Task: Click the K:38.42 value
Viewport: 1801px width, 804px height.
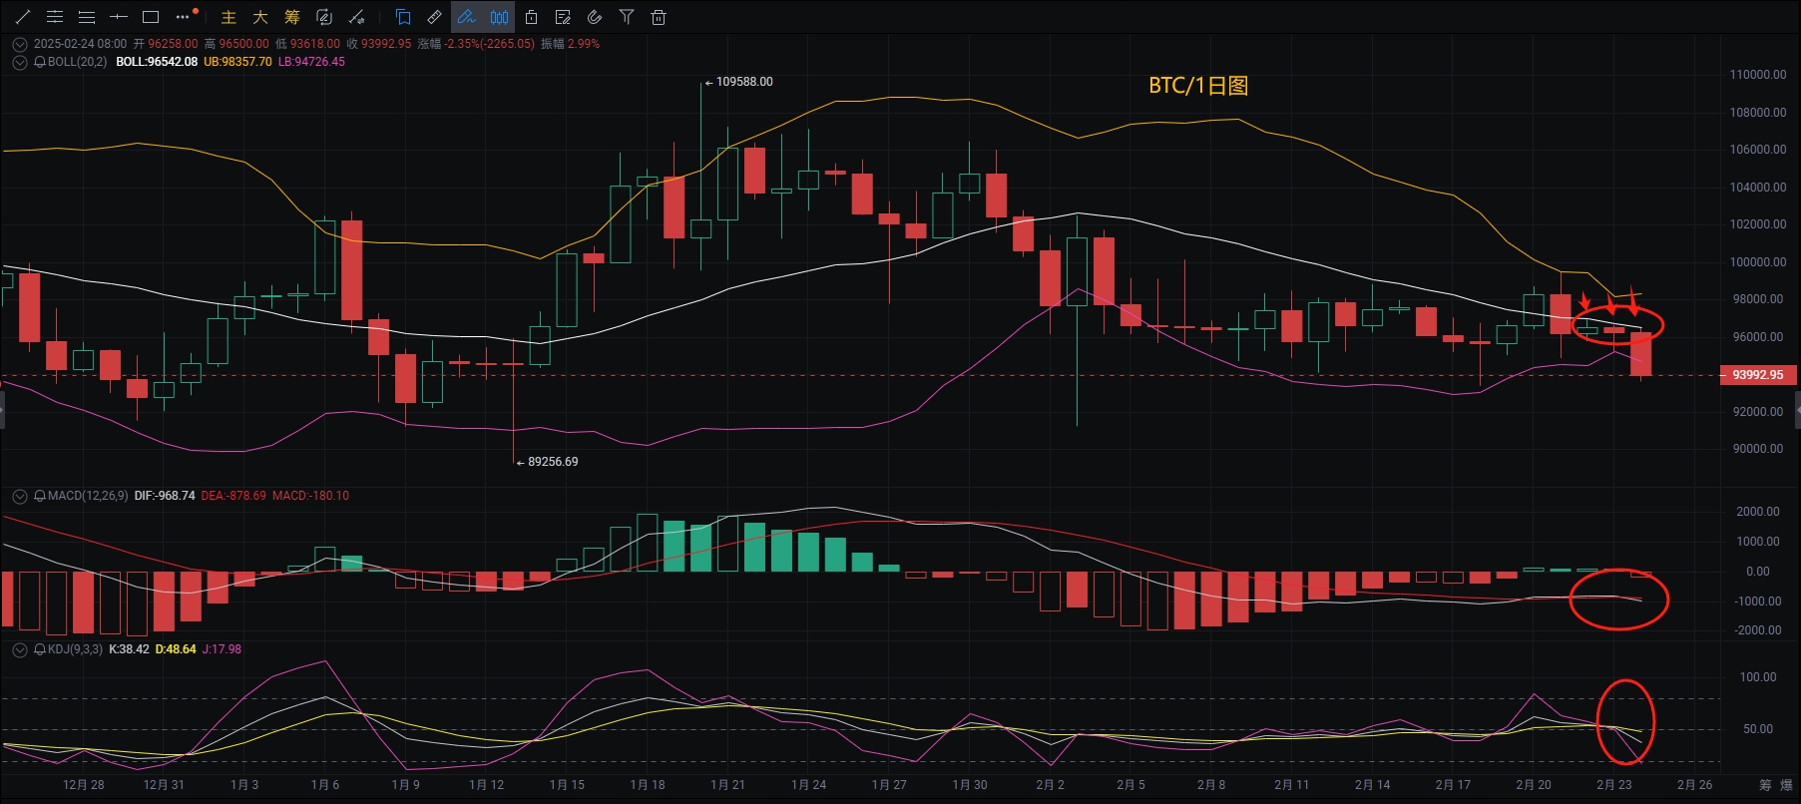Action: (x=129, y=649)
